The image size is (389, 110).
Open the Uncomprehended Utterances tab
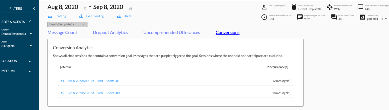[172, 32]
